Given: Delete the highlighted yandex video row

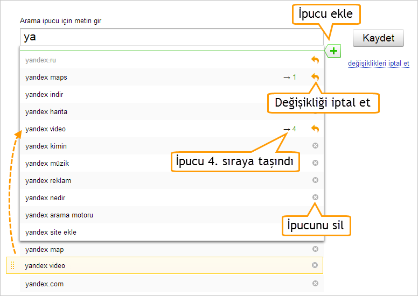Looking at the screenshot, I should click(315, 265).
